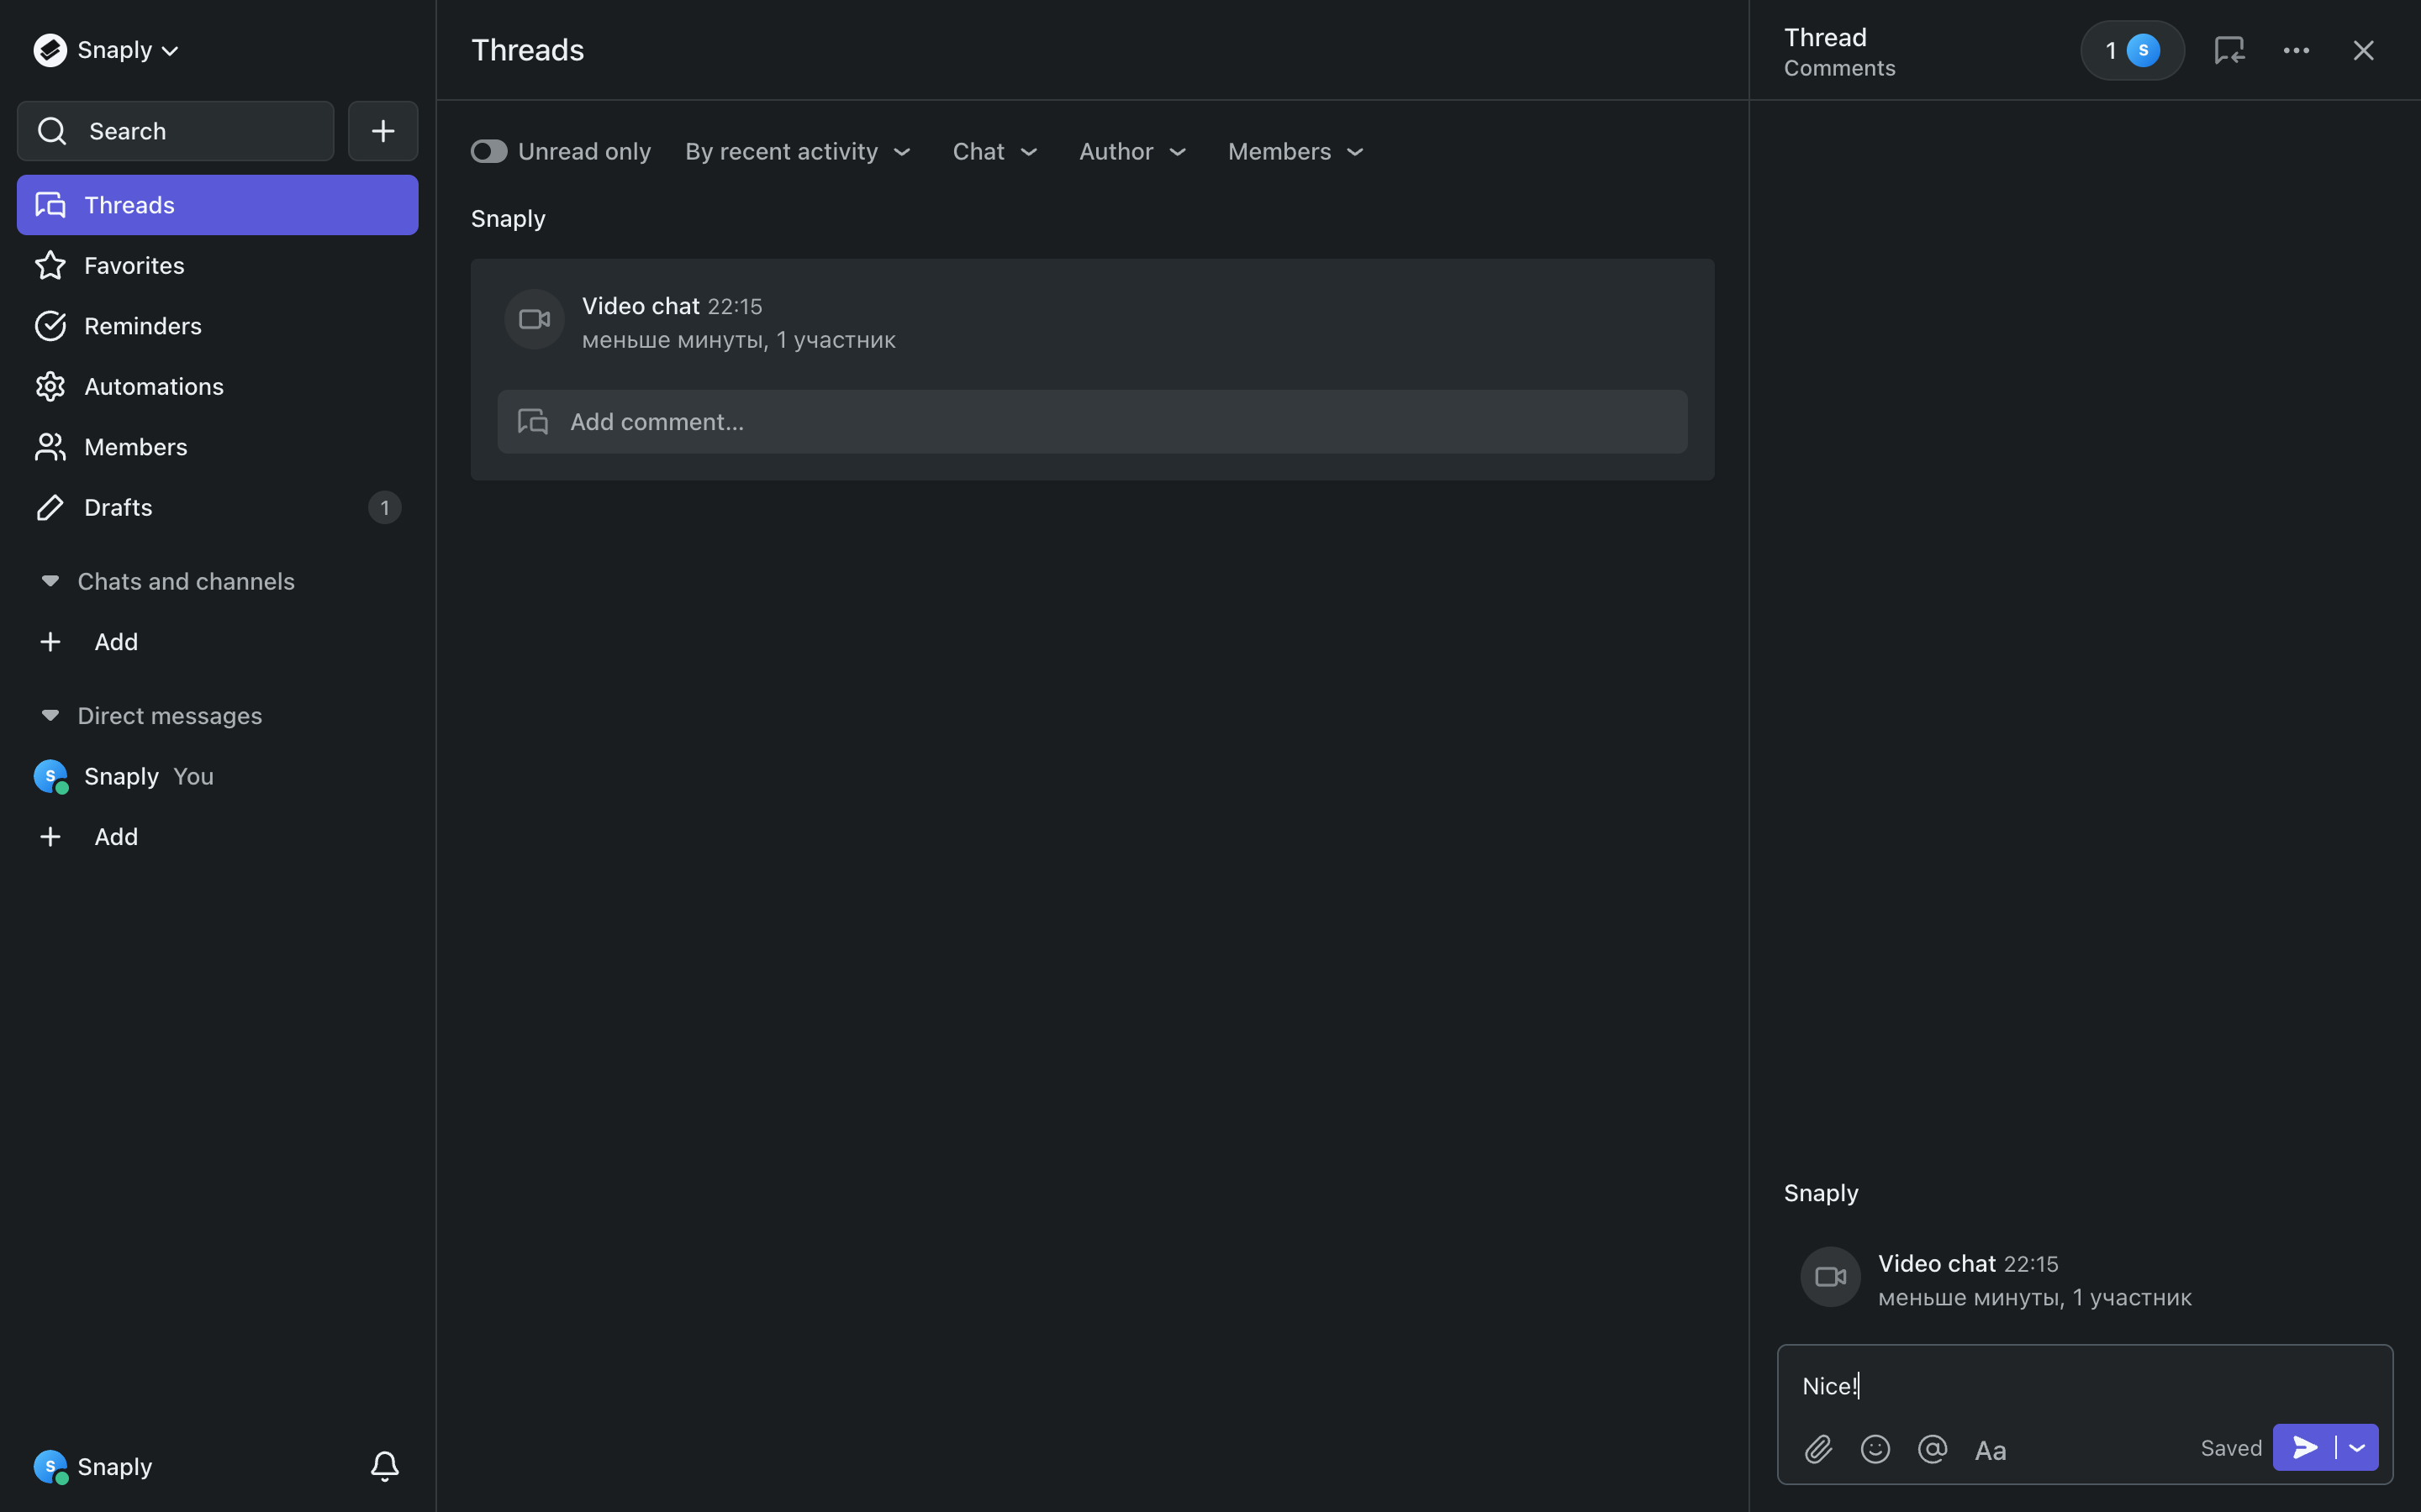The height and width of the screenshot is (1512, 2421).
Task: Close the Thread panel
Action: [x=2363, y=50]
